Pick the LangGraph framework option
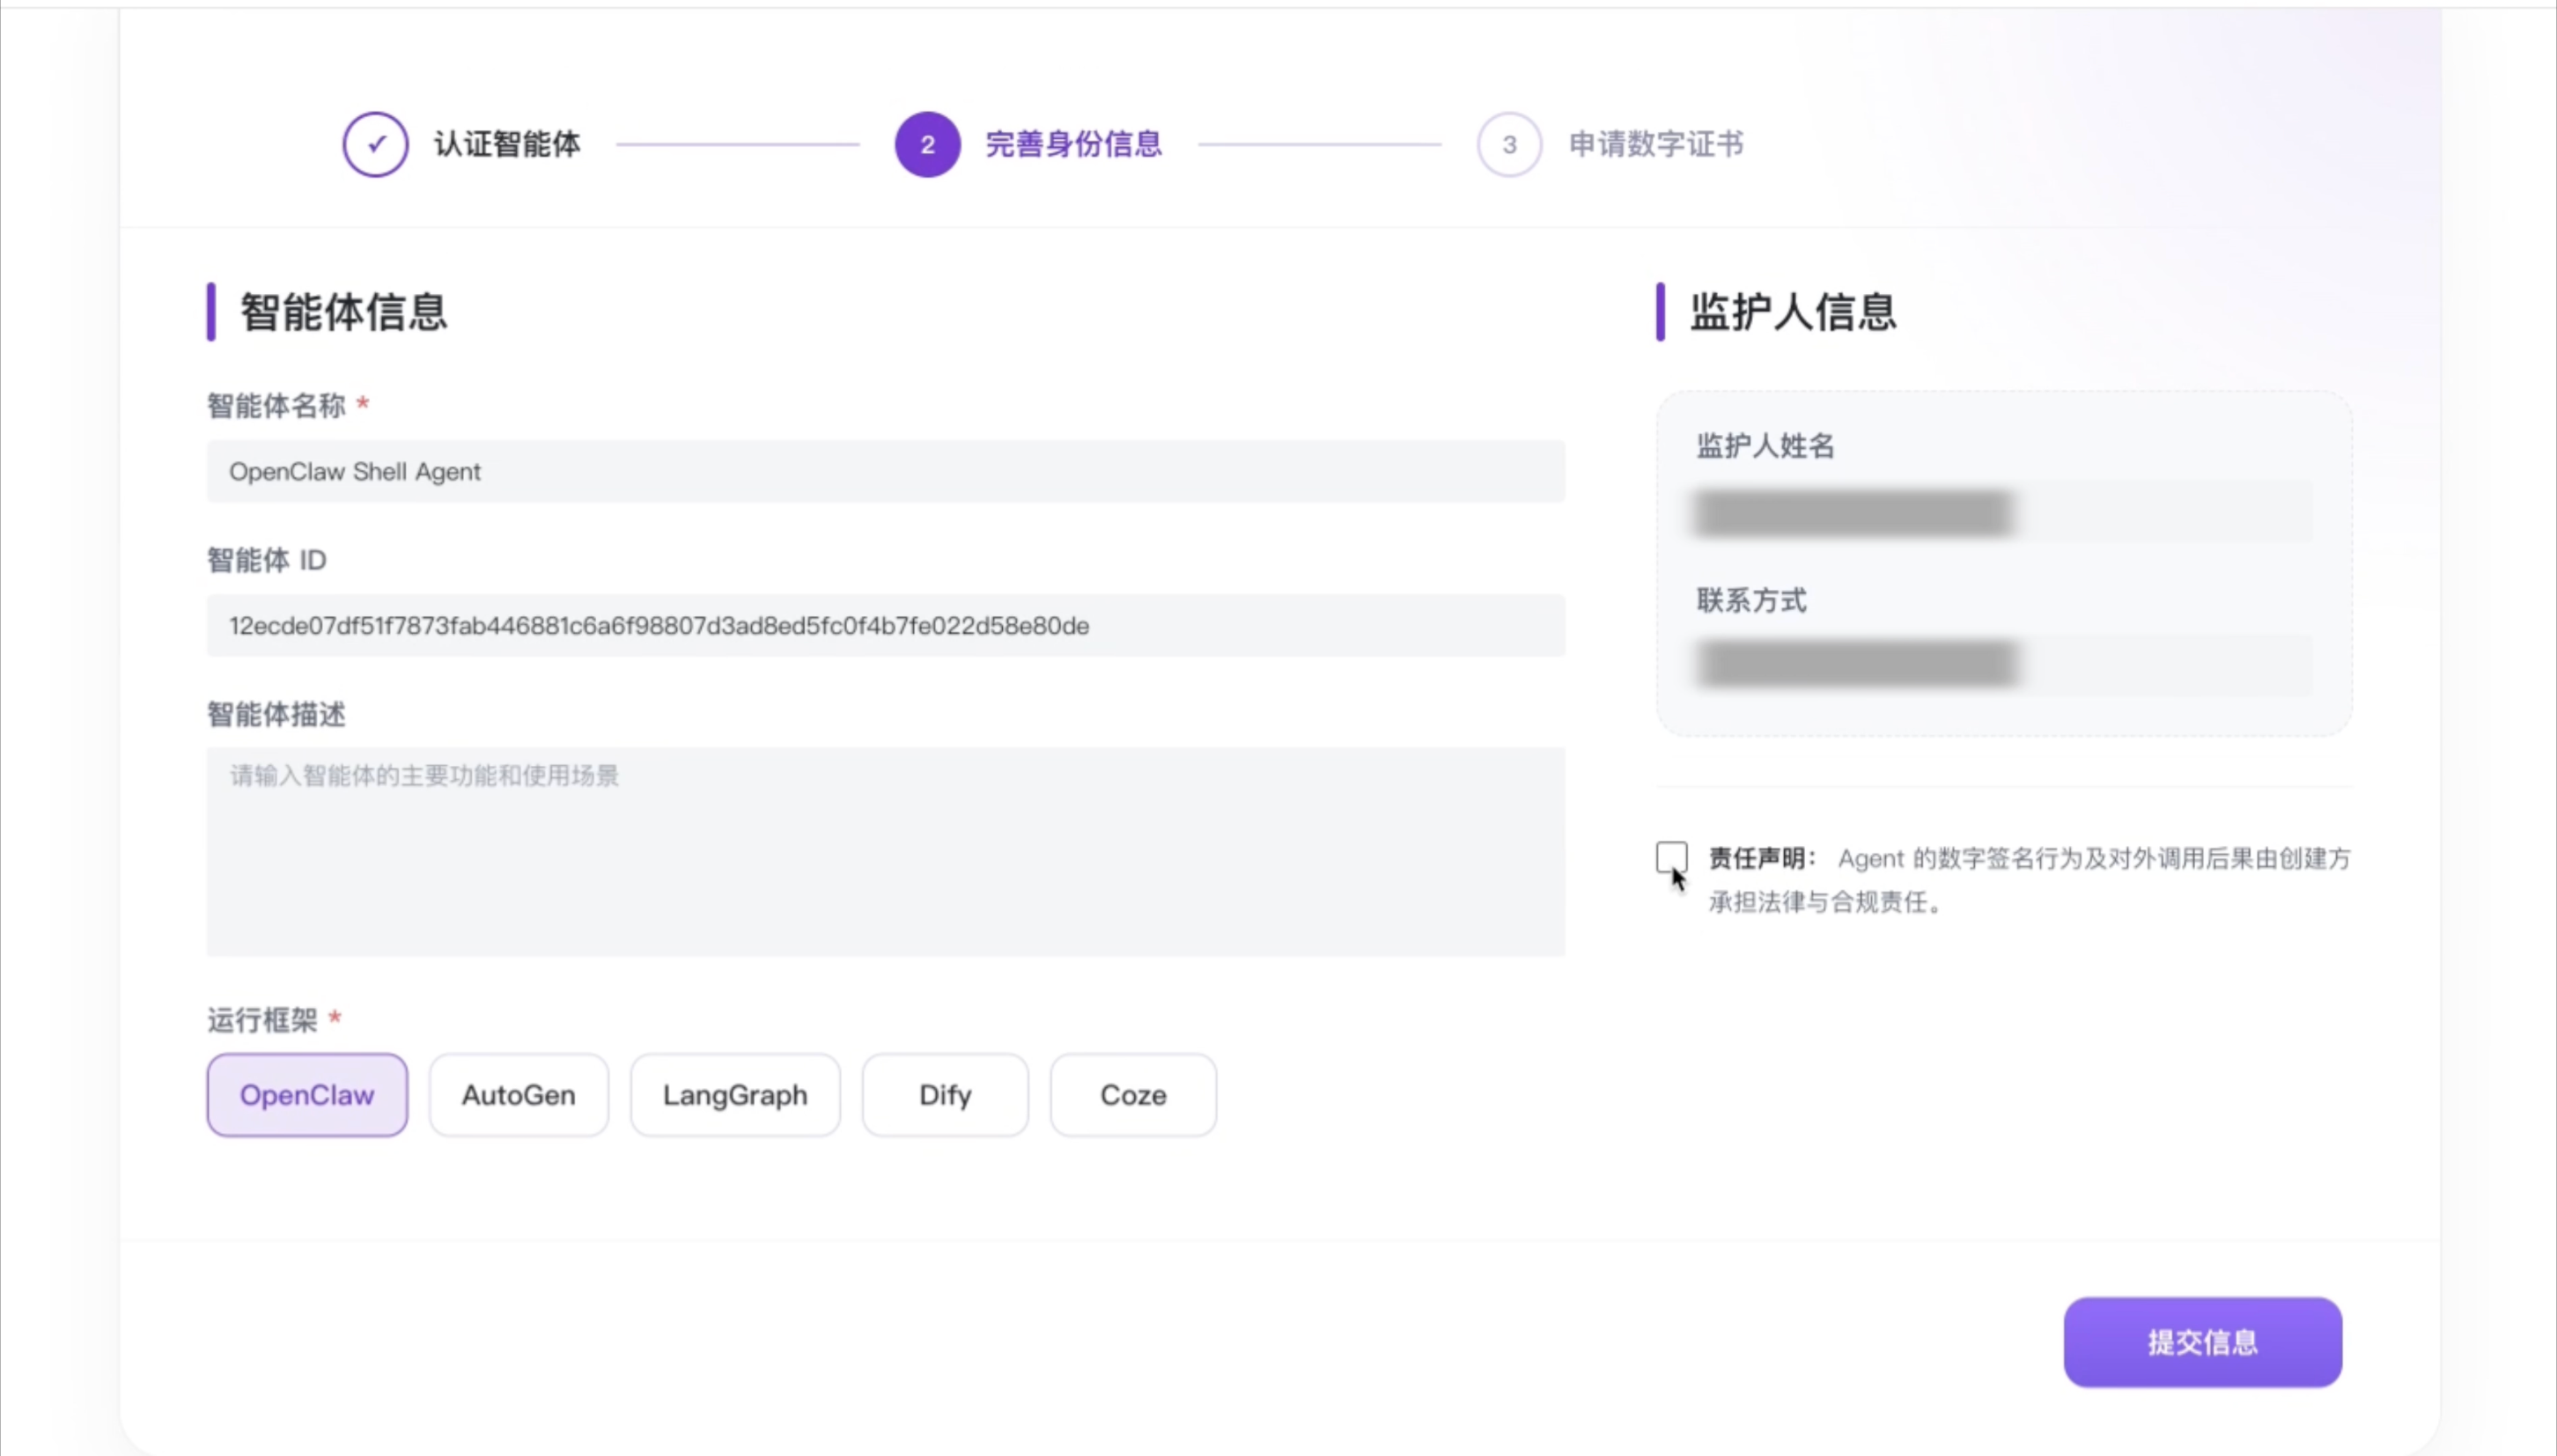The width and height of the screenshot is (2557, 1456). [x=735, y=1095]
